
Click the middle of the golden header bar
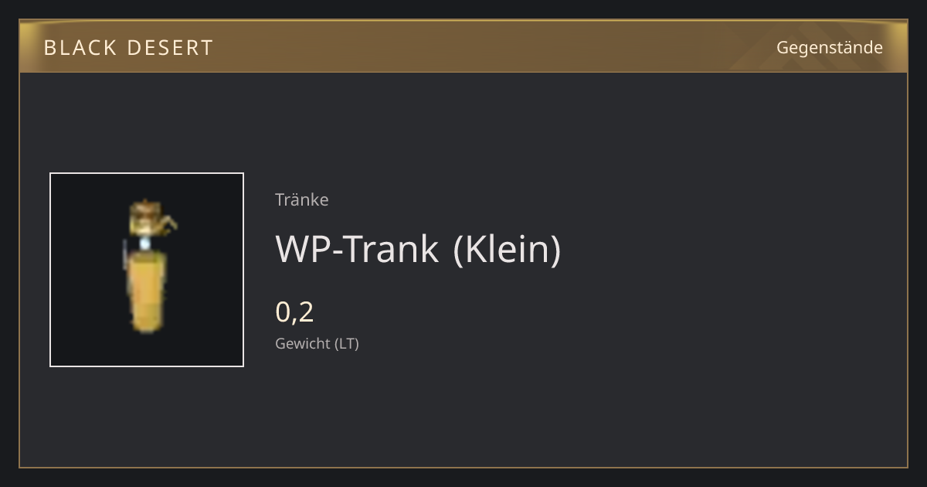pyautogui.click(x=463, y=46)
